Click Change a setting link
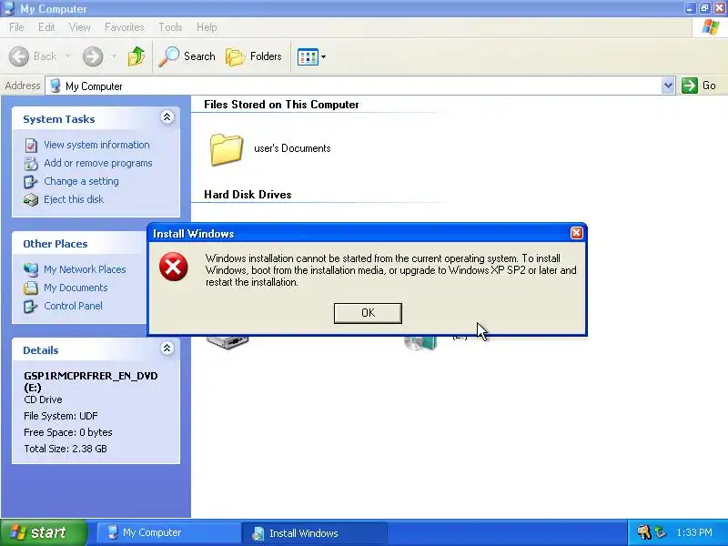Viewport: 728px width, 546px height. (81, 181)
